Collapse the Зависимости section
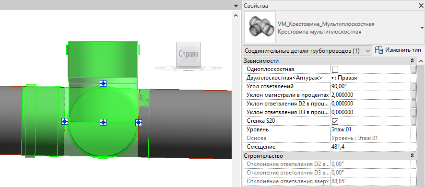 [x=412, y=61]
